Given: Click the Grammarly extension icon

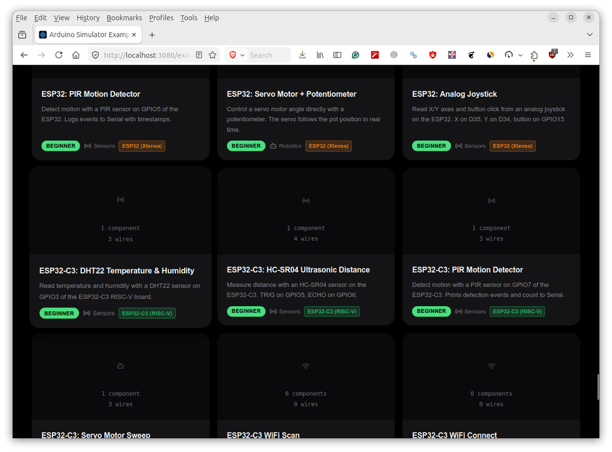Looking at the screenshot, I should pos(355,55).
